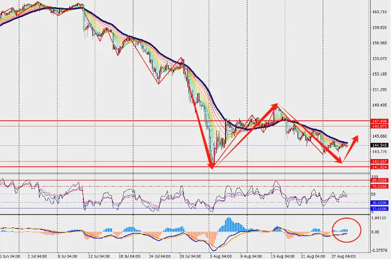The width and height of the screenshot is (392, 260).
Task: Click the red arrowhead at the 15 Aug peak
Action: 274,106
